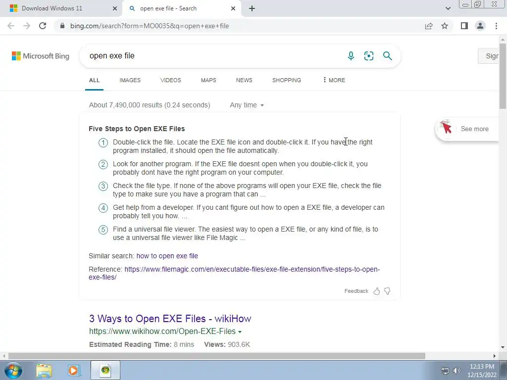Open 3 Ways to Open EXE Files result
Viewport: 507px width, 380px height.
(170, 319)
